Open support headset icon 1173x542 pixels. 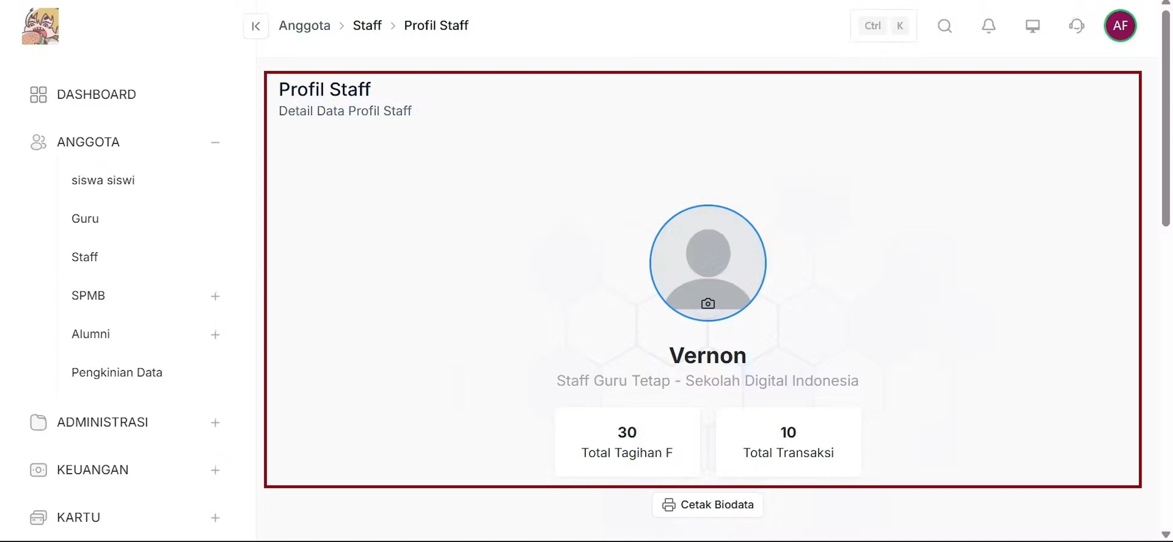[1076, 26]
